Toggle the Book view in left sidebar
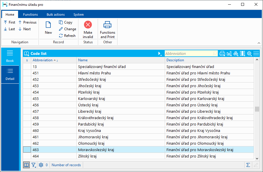 pos(10,56)
